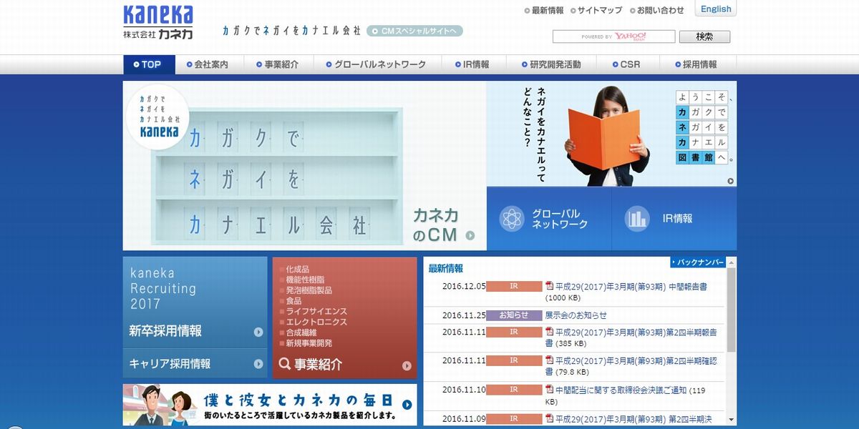This screenshot has height=429, width=859.
Task: Click arrow icon next to 新卒採用情報
Action: point(258,332)
